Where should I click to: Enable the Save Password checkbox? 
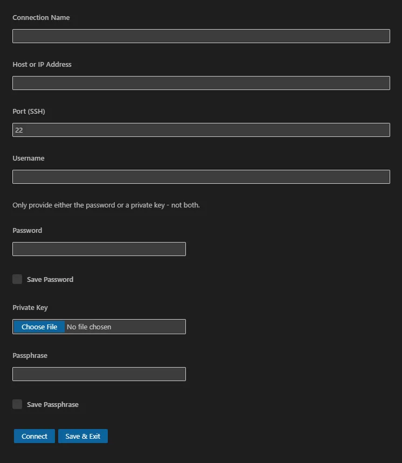pyautogui.click(x=17, y=279)
